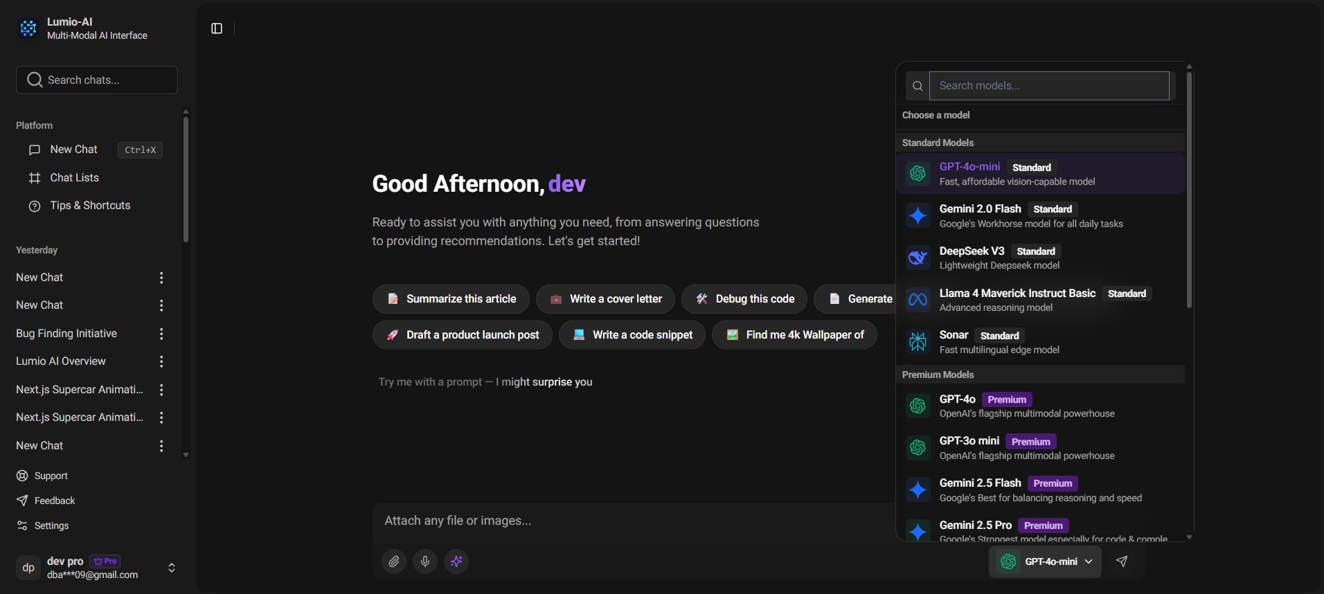Click the Settings sliders icon
Viewport: 1324px width, 594px height.
click(22, 525)
